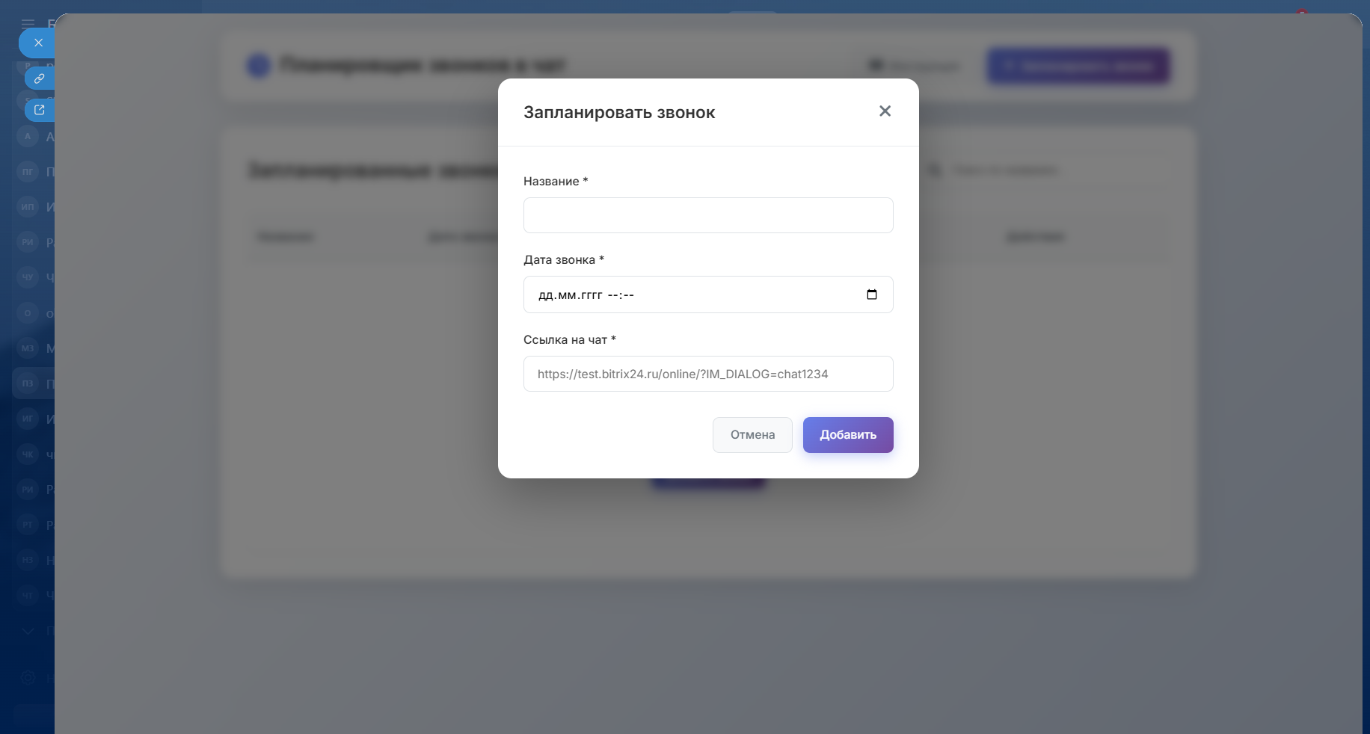Open the ЧУ sidebar item
Screen dimensions: 1370x734
tap(28, 277)
